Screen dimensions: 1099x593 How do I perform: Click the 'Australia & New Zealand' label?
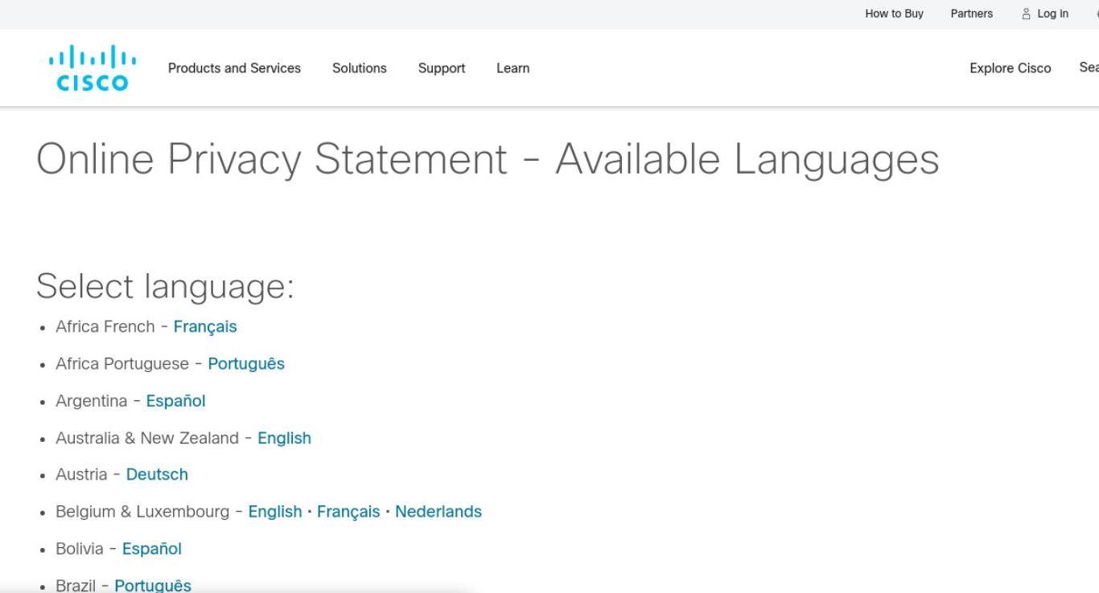(147, 438)
